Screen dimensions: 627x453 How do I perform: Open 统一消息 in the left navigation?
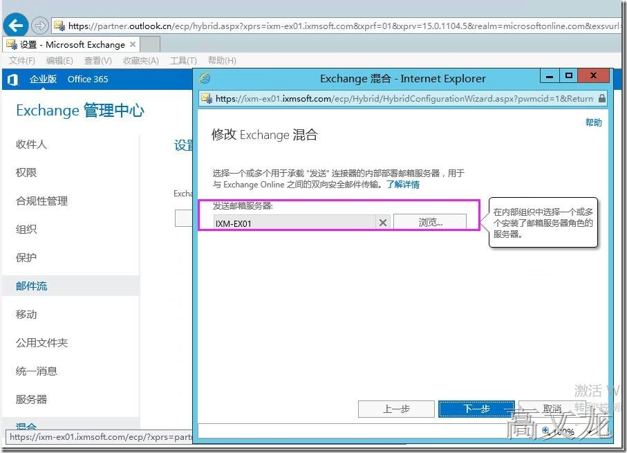pyautogui.click(x=37, y=371)
